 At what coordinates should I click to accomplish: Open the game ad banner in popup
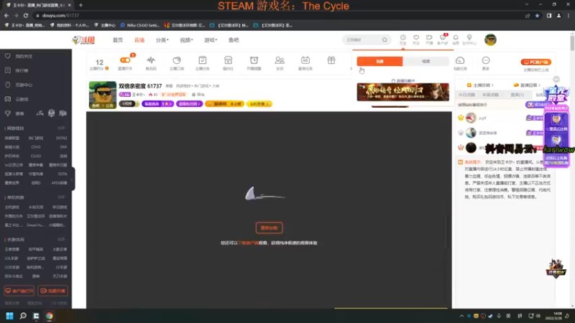[402, 92]
